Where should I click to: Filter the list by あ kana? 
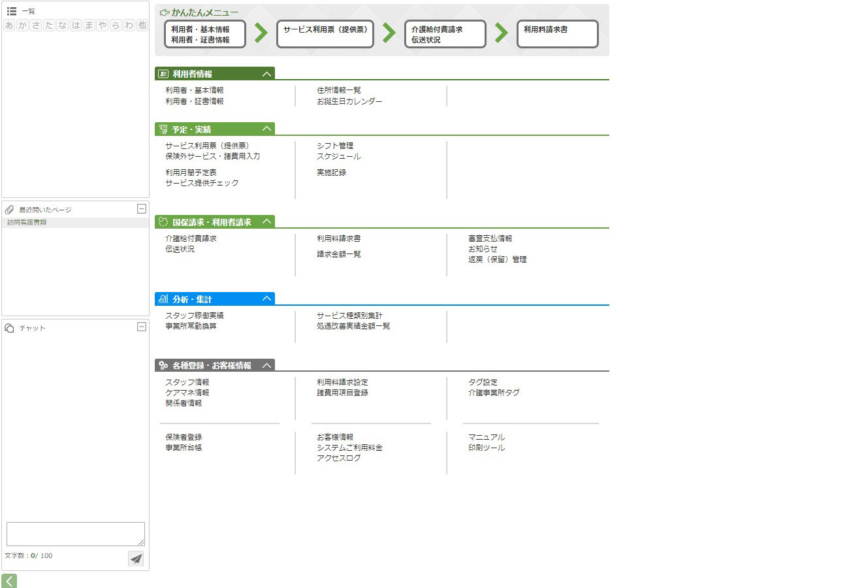[x=9, y=25]
